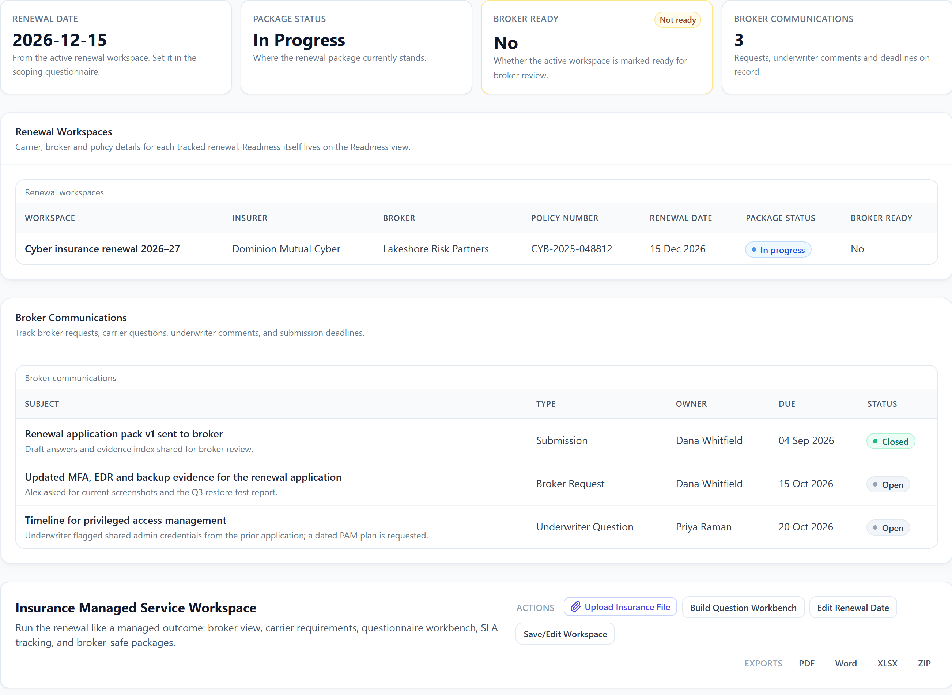The image size is (952, 695).
Task: Click the Underwriter Question type cell
Action: coord(585,527)
